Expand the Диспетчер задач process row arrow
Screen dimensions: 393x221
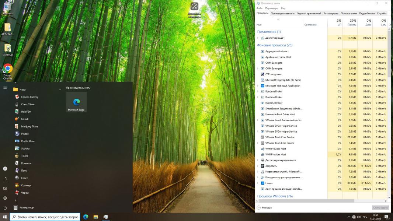[x=258, y=38]
